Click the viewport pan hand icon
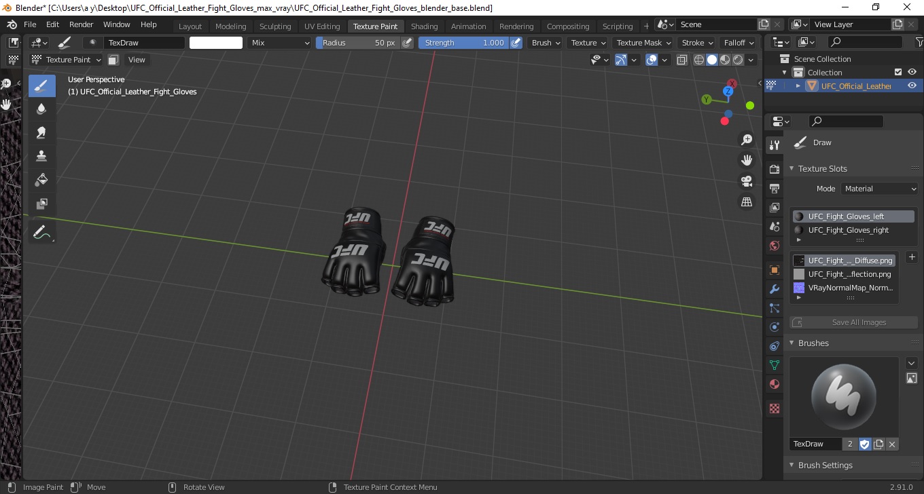This screenshot has width=924, height=494. pos(747,160)
